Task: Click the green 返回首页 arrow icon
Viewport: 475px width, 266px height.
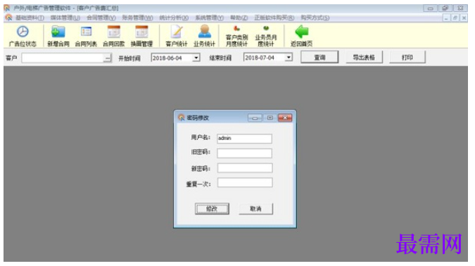Action: click(302, 32)
